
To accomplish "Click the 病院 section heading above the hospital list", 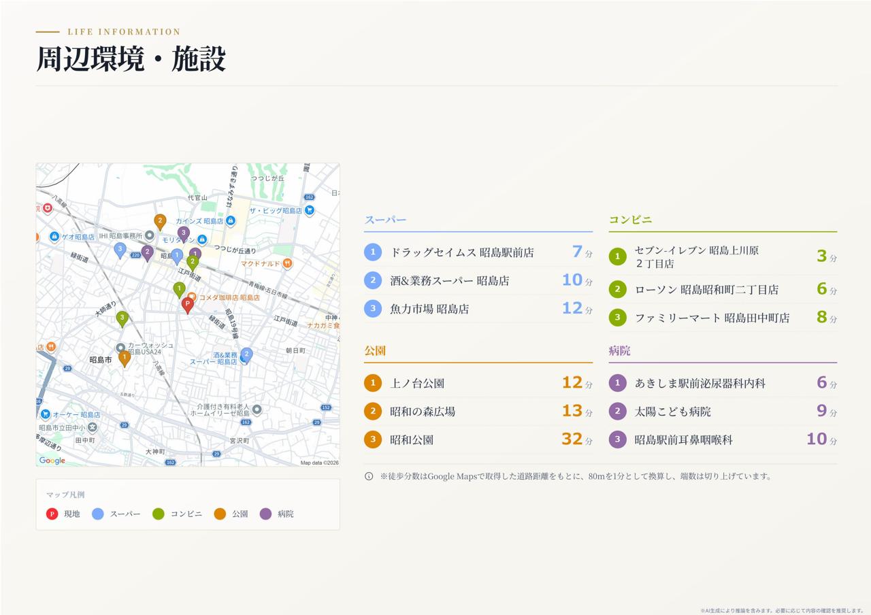I will coord(619,351).
